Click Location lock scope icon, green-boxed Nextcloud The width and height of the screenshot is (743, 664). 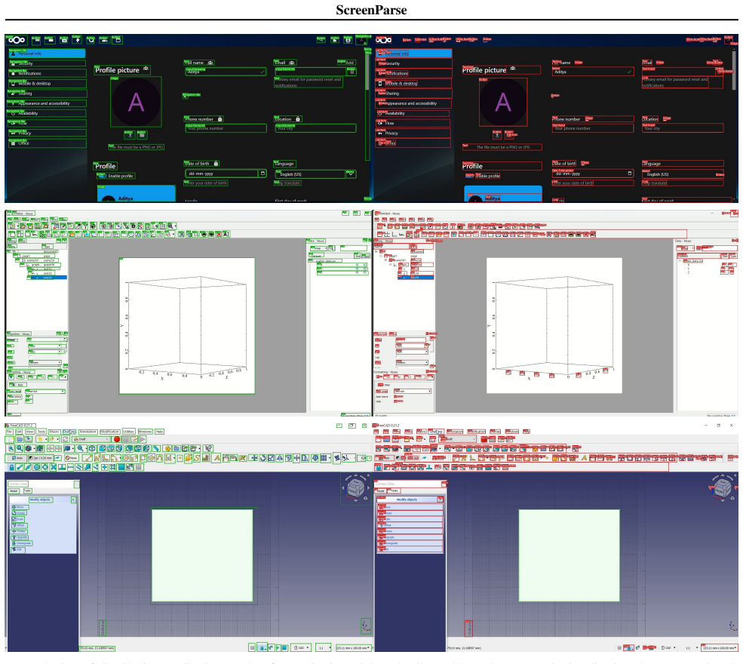[x=298, y=119]
